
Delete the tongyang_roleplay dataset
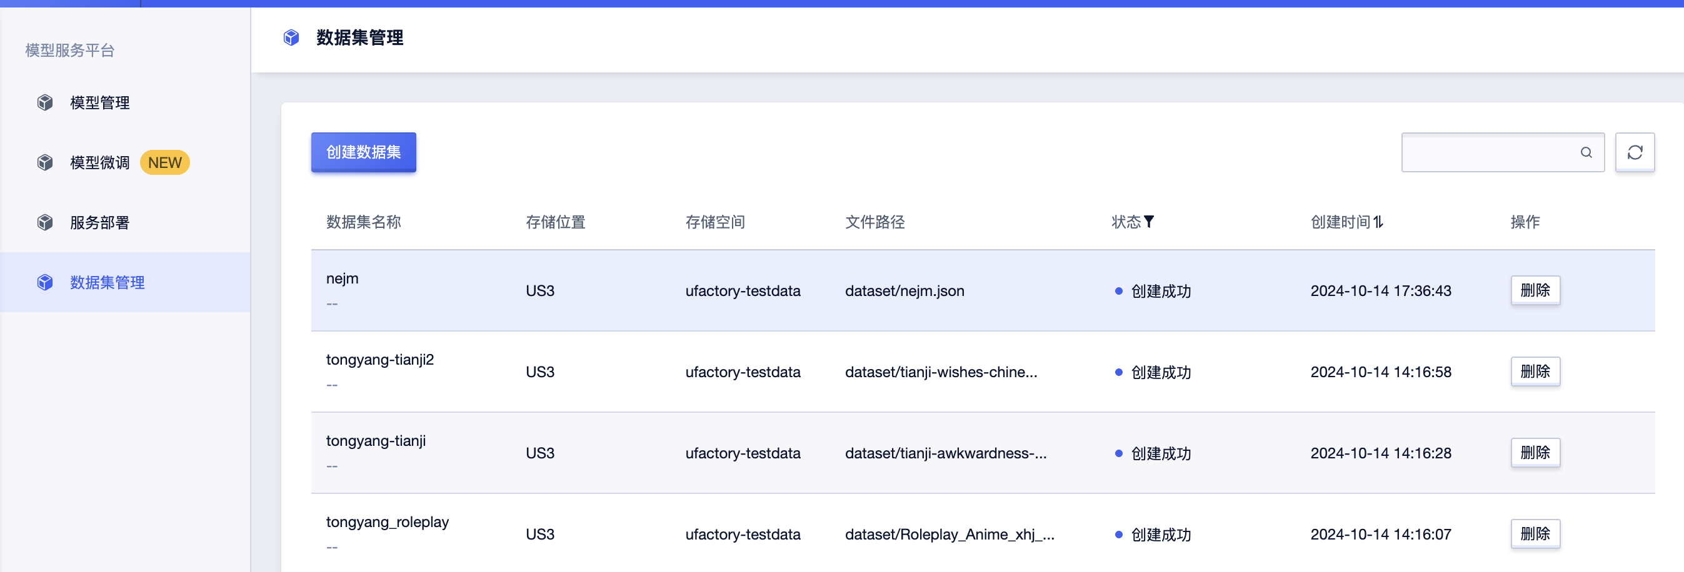point(1536,533)
